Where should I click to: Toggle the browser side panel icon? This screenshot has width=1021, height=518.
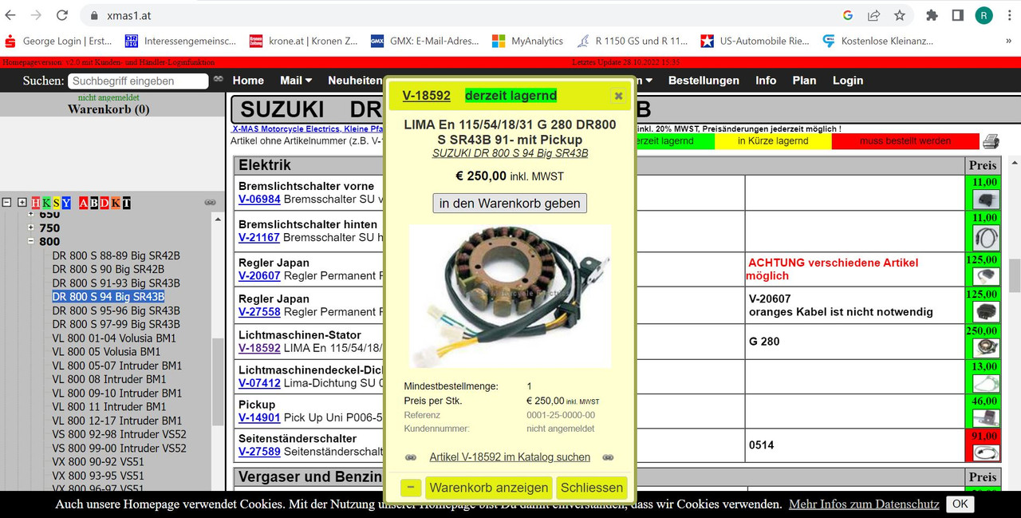click(x=958, y=15)
